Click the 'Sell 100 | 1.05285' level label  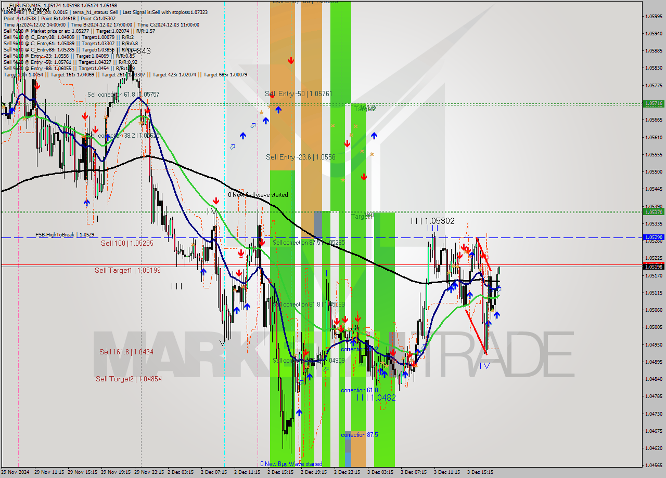[x=127, y=243]
